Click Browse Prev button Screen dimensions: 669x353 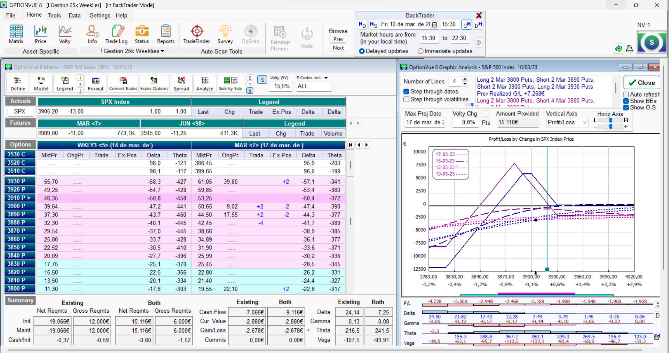click(x=338, y=39)
